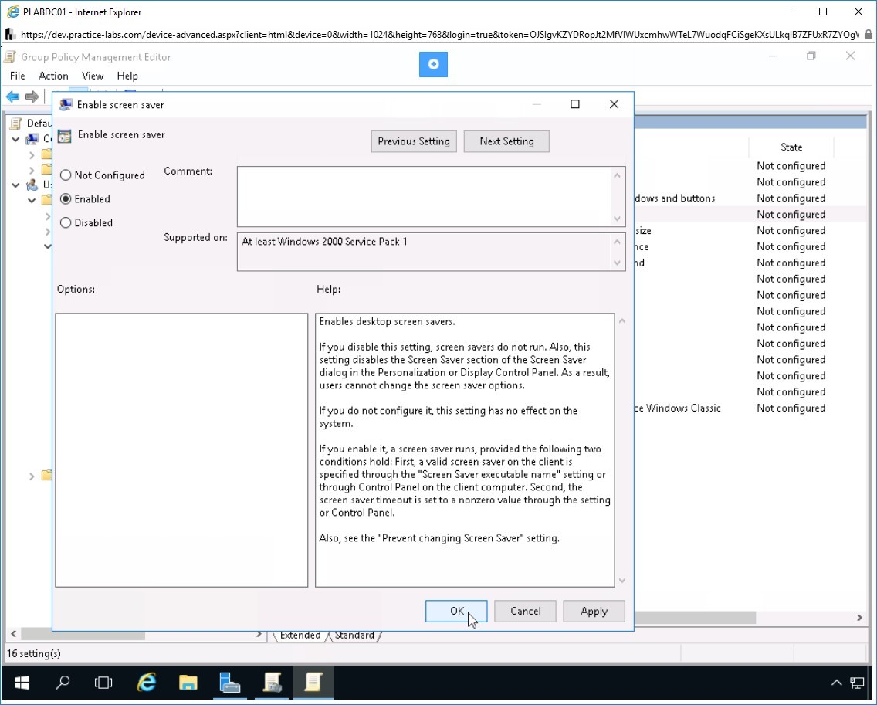Expand the second folder under Computer Configuration
Screen dimensions: 877x705
tap(32, 170)
